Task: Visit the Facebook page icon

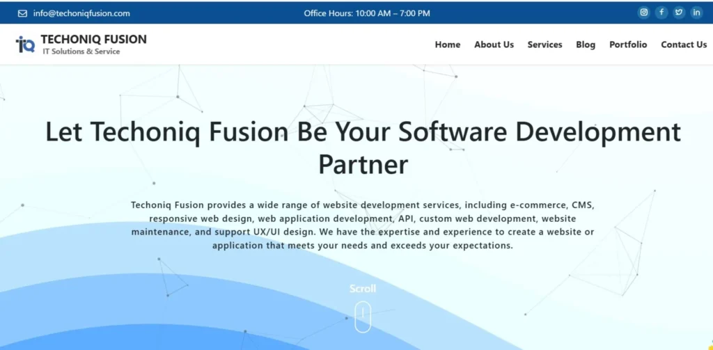Action: [661, 13]
